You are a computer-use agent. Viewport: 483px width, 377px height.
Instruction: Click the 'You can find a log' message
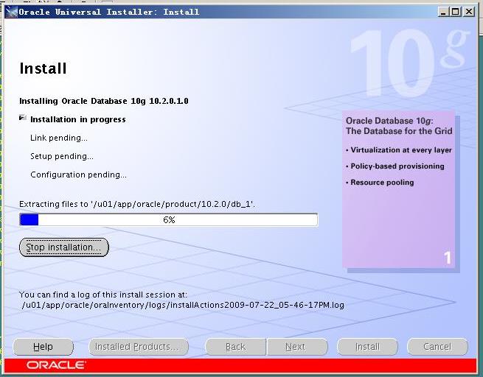point(103,295)
